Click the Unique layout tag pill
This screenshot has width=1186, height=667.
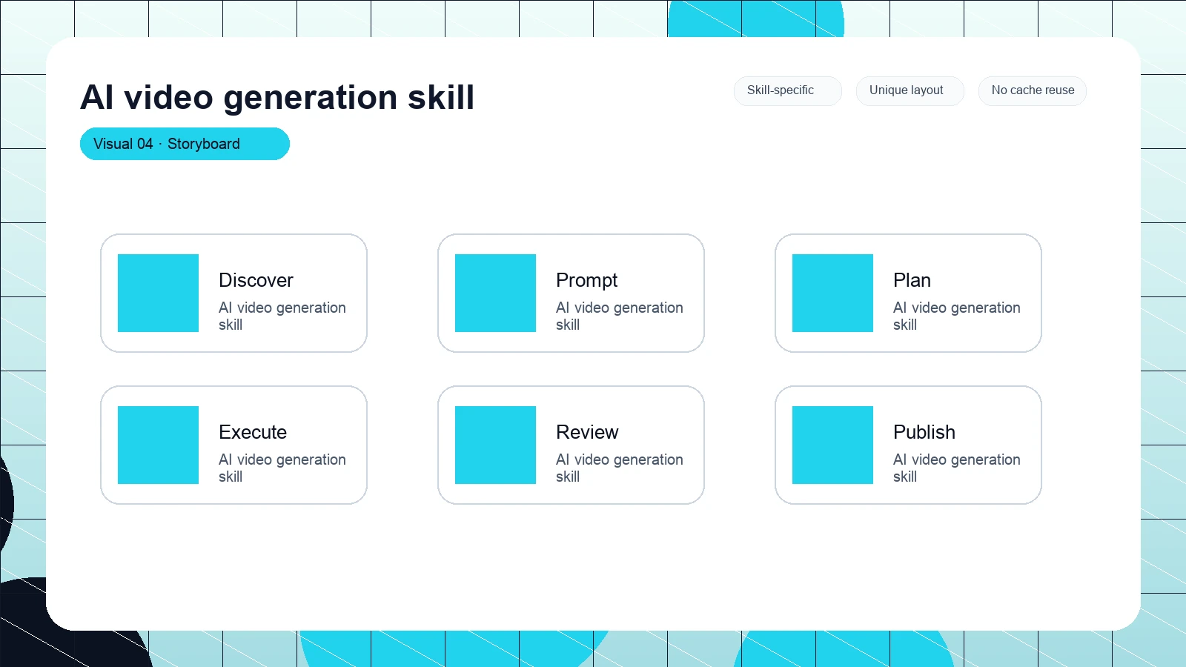[910, 90]
